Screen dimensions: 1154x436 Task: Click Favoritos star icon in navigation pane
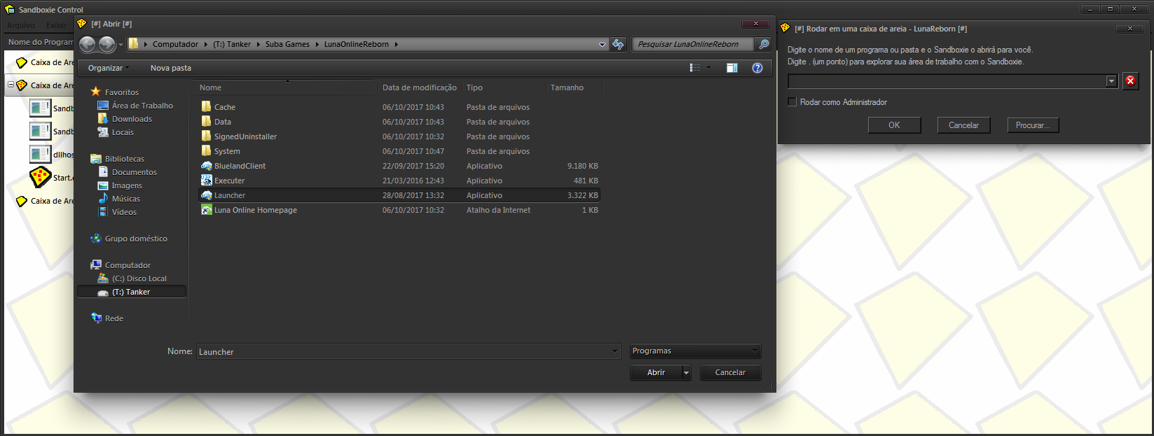click(x=96, y=92)
